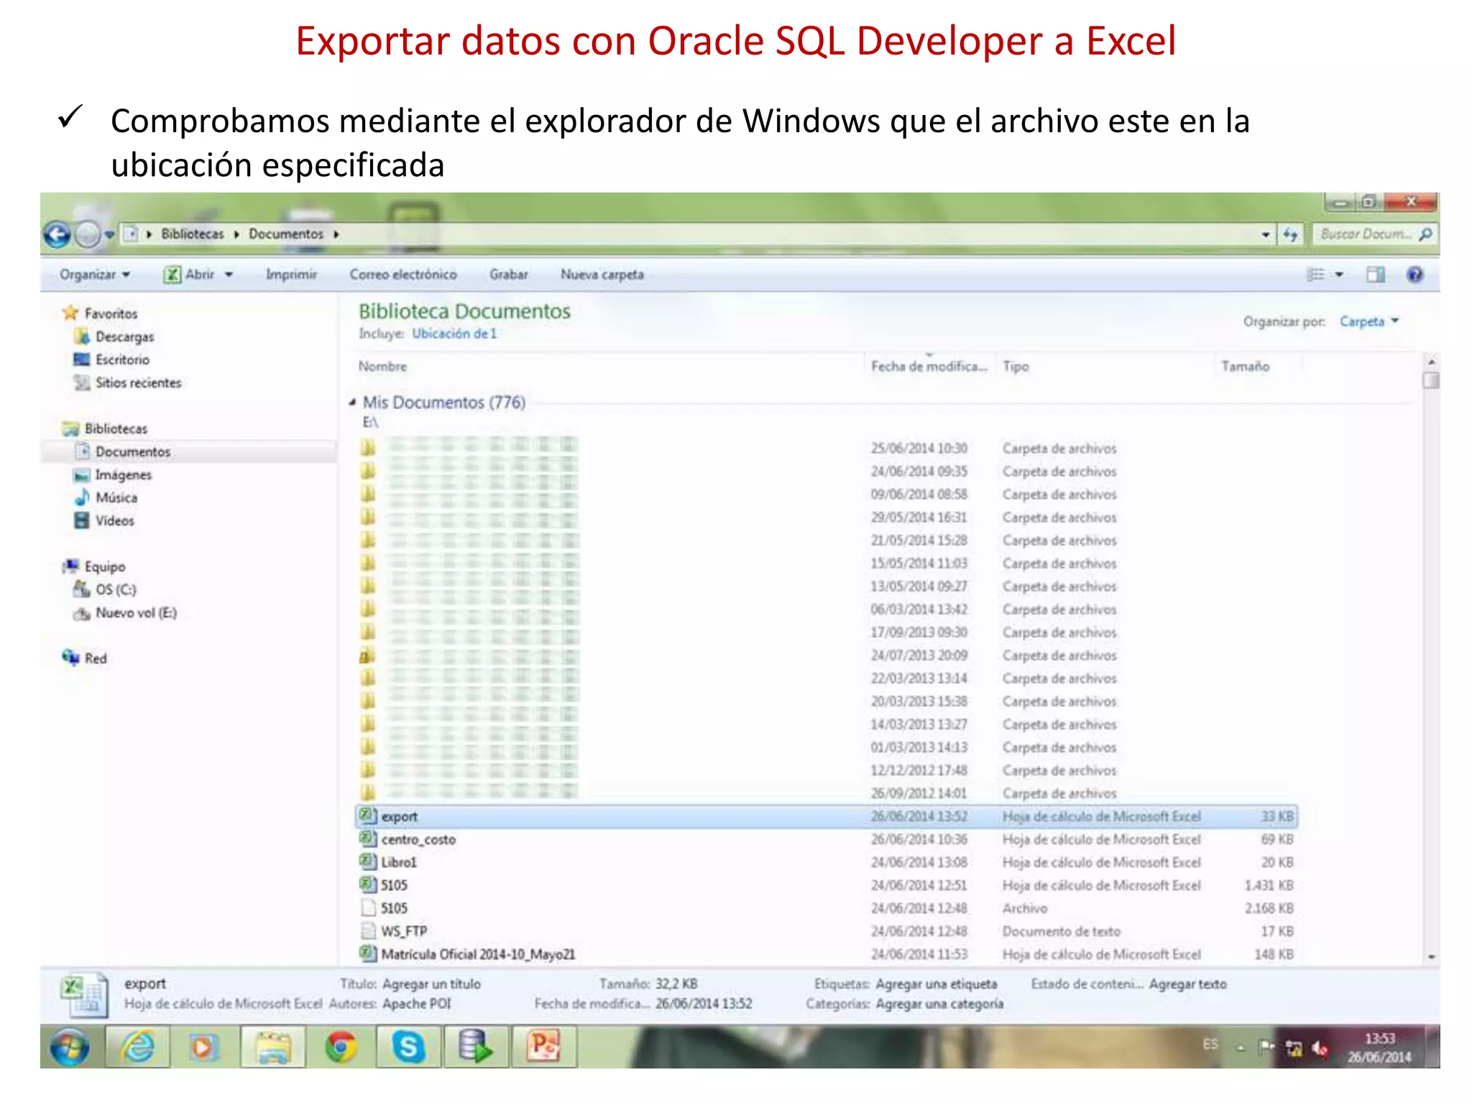This screenshot has height=1104, width=1472.
Task: Click the scrollbar down arrow
Action: pyautogui.click(x=1431, y=957)
